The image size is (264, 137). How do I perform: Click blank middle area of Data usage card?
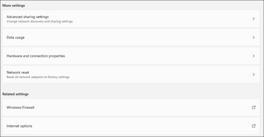[x=133, y=37]
